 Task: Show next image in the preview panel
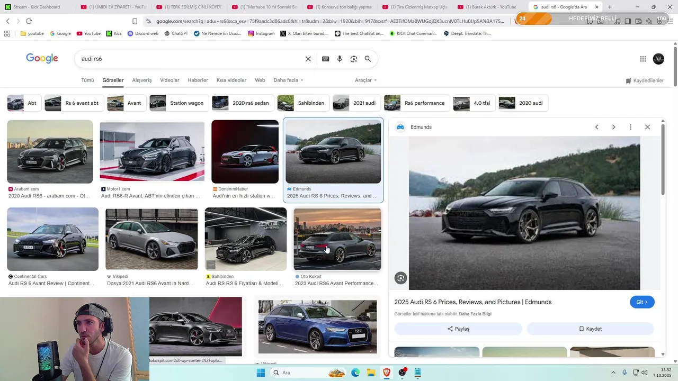click(x=613, y=127)
